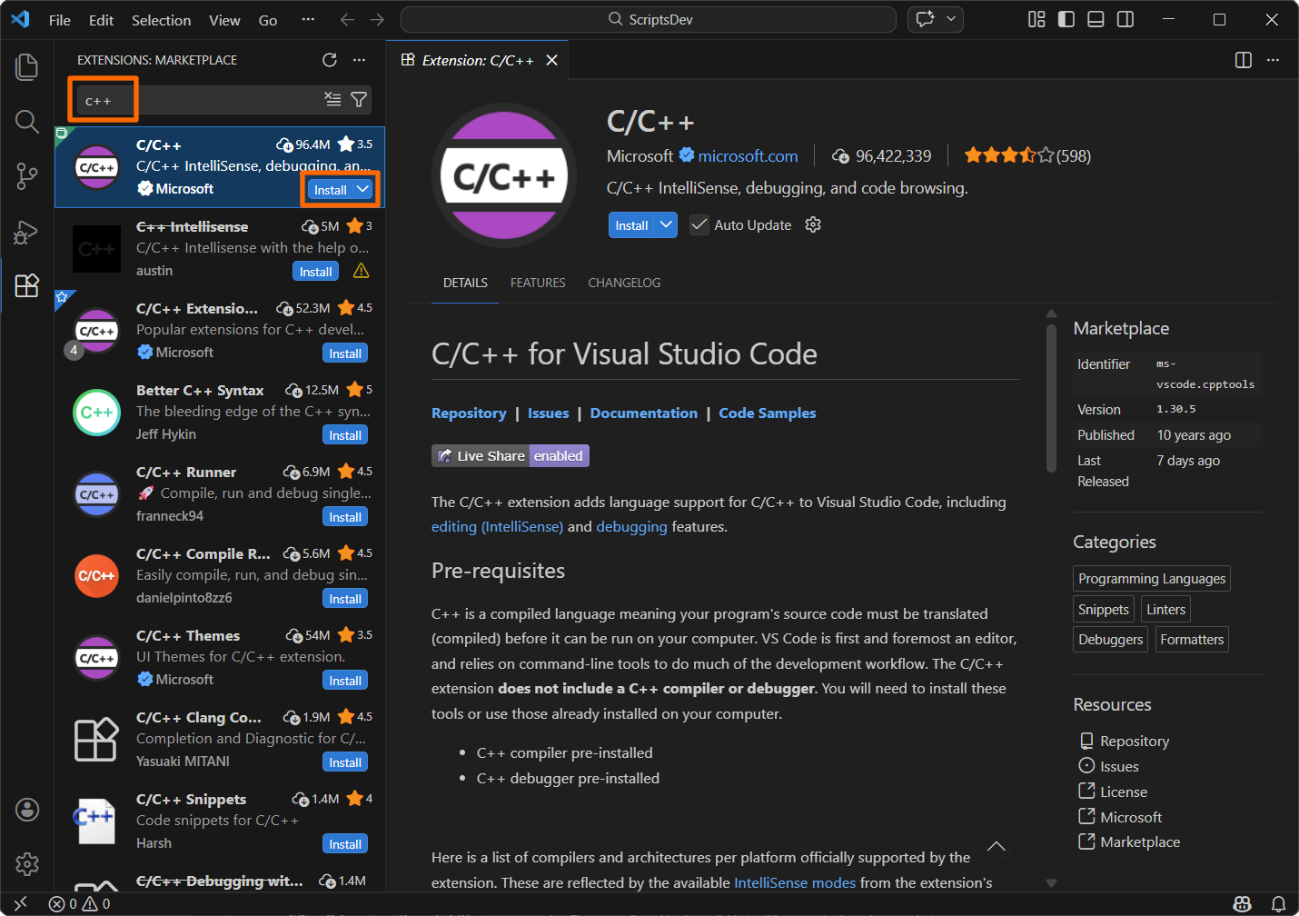Open the Source Control view

[27, 176]
